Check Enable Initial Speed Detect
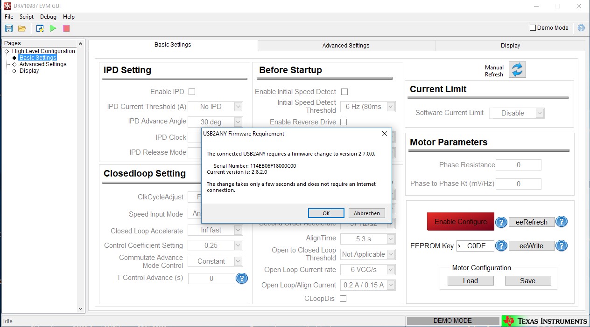 pyautogui.click(x=344, y=92)
